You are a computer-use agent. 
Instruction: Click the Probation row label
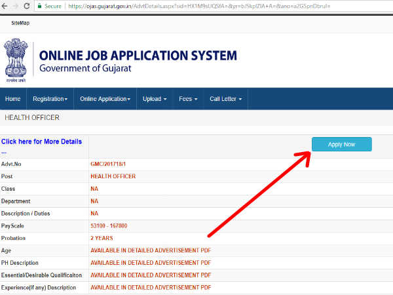click(13, 238)
